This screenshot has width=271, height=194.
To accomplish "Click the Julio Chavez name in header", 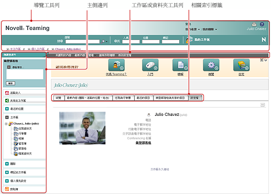I will pos(256,29).
